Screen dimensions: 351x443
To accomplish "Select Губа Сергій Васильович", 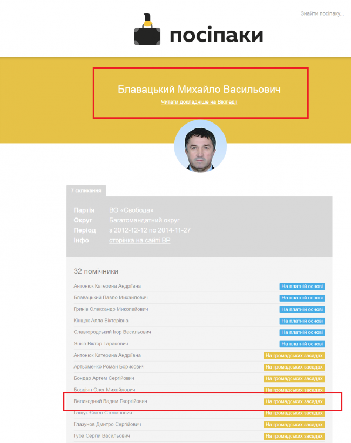I will click(x=102, y=435).
